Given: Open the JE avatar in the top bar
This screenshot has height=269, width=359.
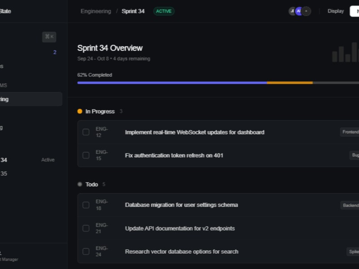Looking at the screenshot, I should pos(293,11).
